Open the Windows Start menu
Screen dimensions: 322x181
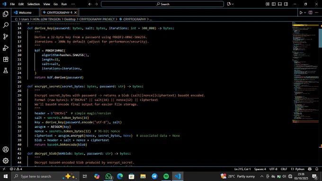[x=6, y=176]
